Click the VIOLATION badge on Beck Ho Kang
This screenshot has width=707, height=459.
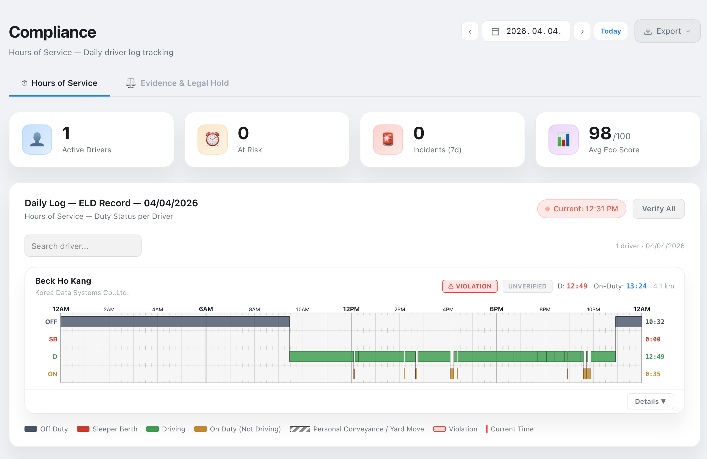click(470, 286)
